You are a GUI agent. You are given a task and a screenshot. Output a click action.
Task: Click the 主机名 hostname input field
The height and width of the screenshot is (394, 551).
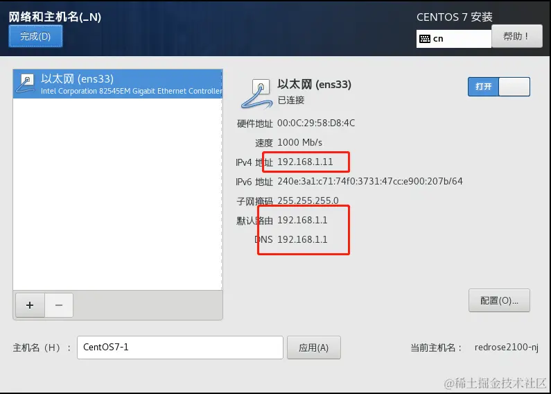pyautogui.click(x=180, y=348)
